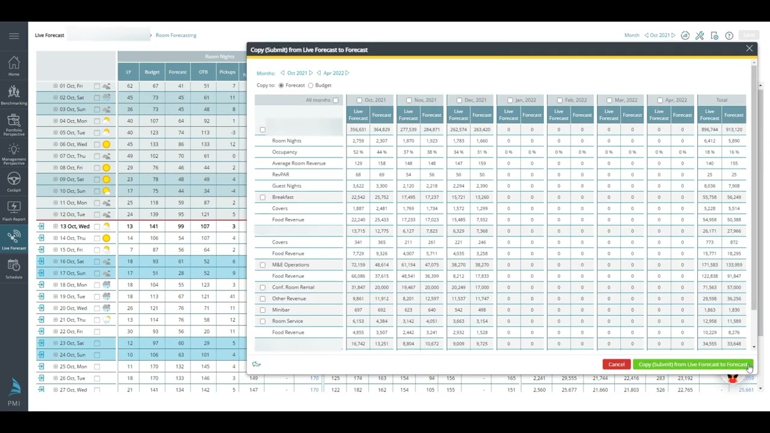Viewport: 770px width, 433px height.
Task: Check the Apr, 2022 column checkbox
Action: (660, 100)
